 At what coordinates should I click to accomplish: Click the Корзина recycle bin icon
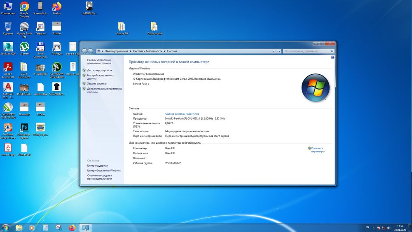pos(8,27)
